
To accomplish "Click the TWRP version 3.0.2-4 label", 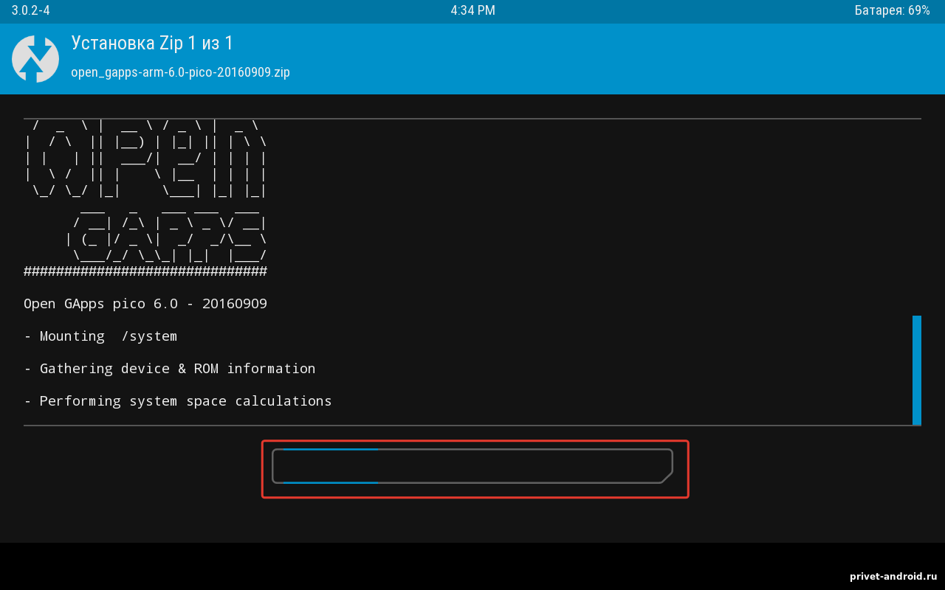I will coord(30,10).
